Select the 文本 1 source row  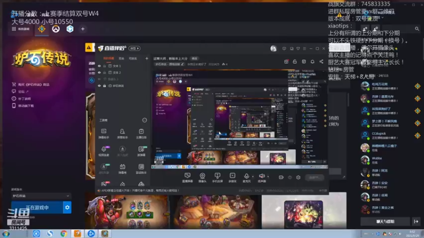pyautogui.click(x=122, y=66)
